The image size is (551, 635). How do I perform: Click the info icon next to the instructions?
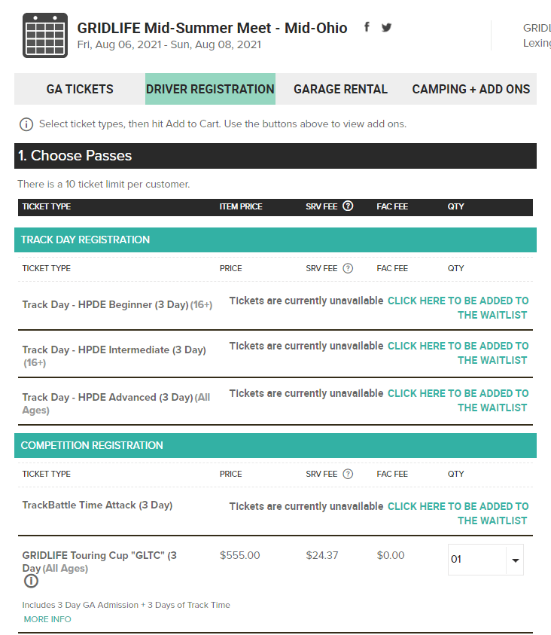click(x=26, y=124)
